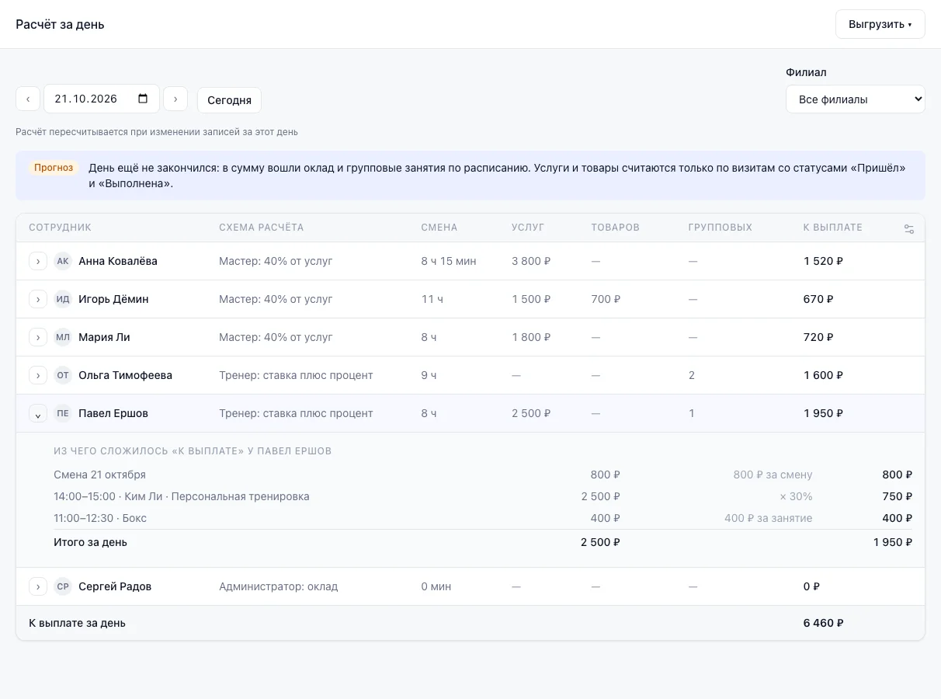
Task: Click the ИД avatar of Игорь Дёмин
Action: (63, 299)
